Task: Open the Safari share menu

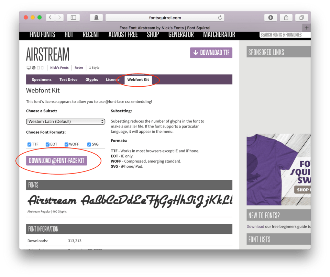Action: point(286,18)
